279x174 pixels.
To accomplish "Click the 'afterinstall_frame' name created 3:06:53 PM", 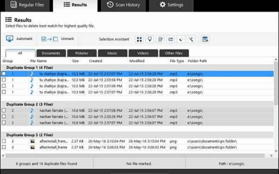I will tap(53, 147).
